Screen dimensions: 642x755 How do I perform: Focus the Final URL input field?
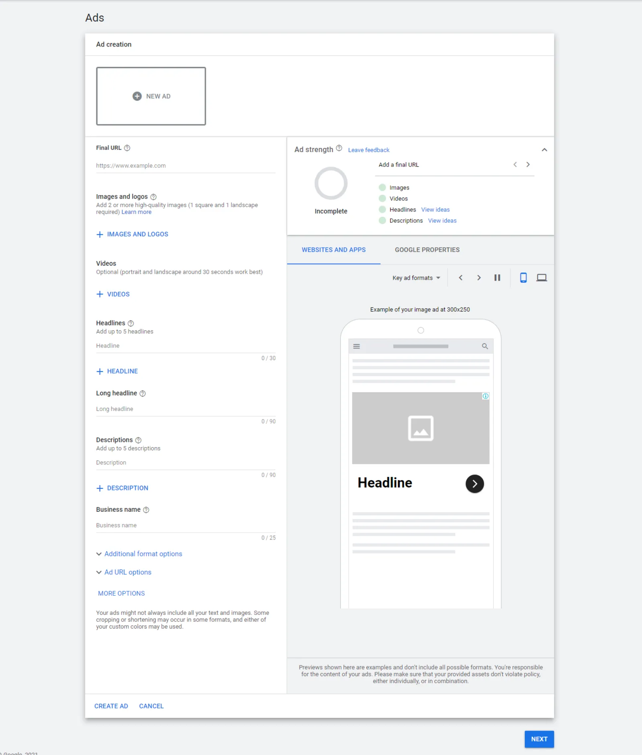click(186, 166)
